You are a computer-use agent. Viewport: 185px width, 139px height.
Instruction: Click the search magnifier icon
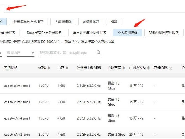[98, 52]
